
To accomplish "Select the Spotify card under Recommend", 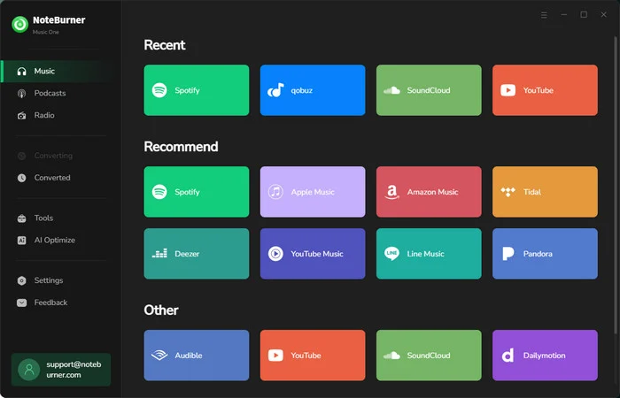I will [197, 192].
